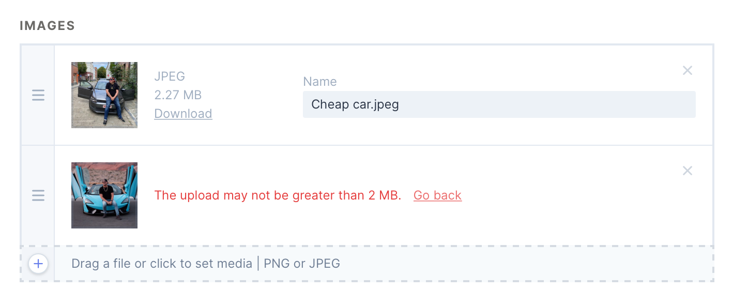This screenshot has width=733, height=306.
Task: Click the IMAGES section heading
Action: [48, 26]
